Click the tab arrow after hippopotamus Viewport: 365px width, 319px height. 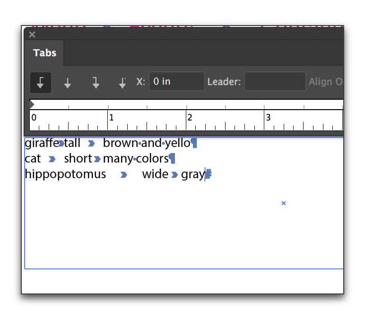123,175
